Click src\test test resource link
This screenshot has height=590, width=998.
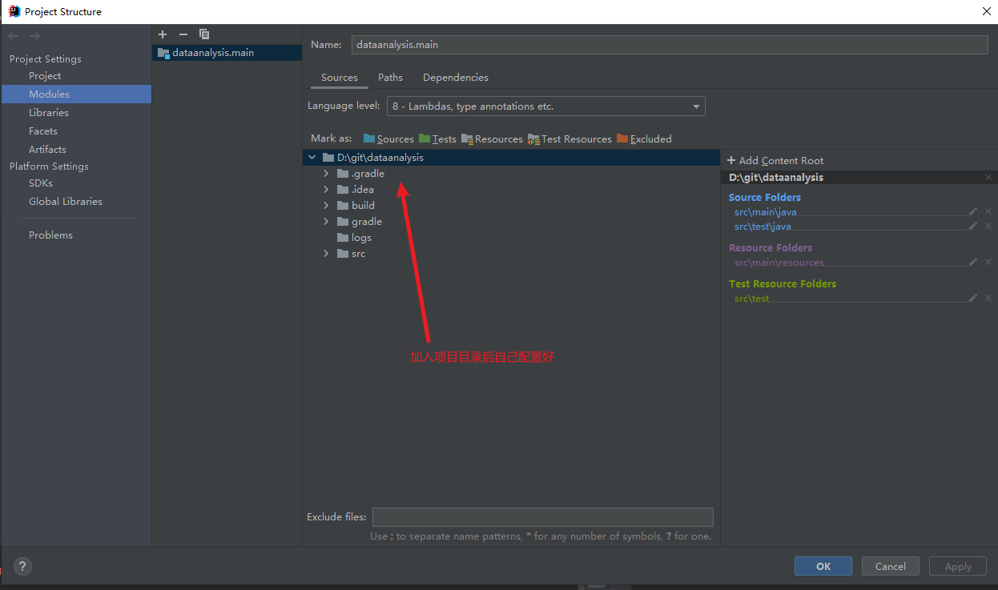click(751, 299)
